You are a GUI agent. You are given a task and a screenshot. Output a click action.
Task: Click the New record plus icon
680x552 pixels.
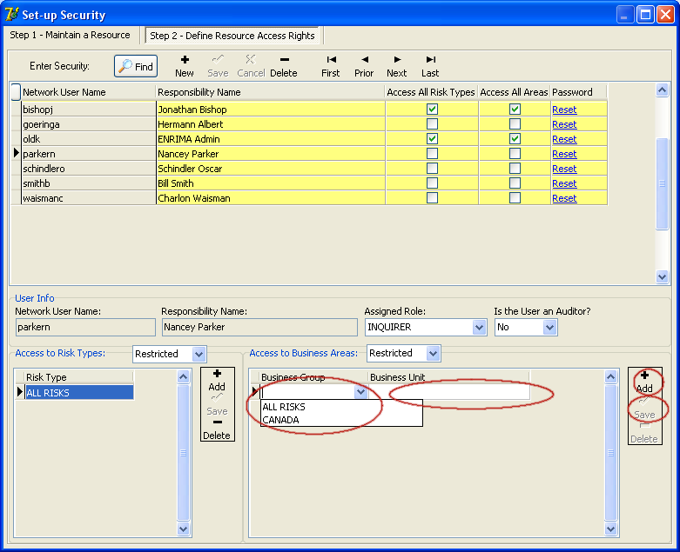185,65
